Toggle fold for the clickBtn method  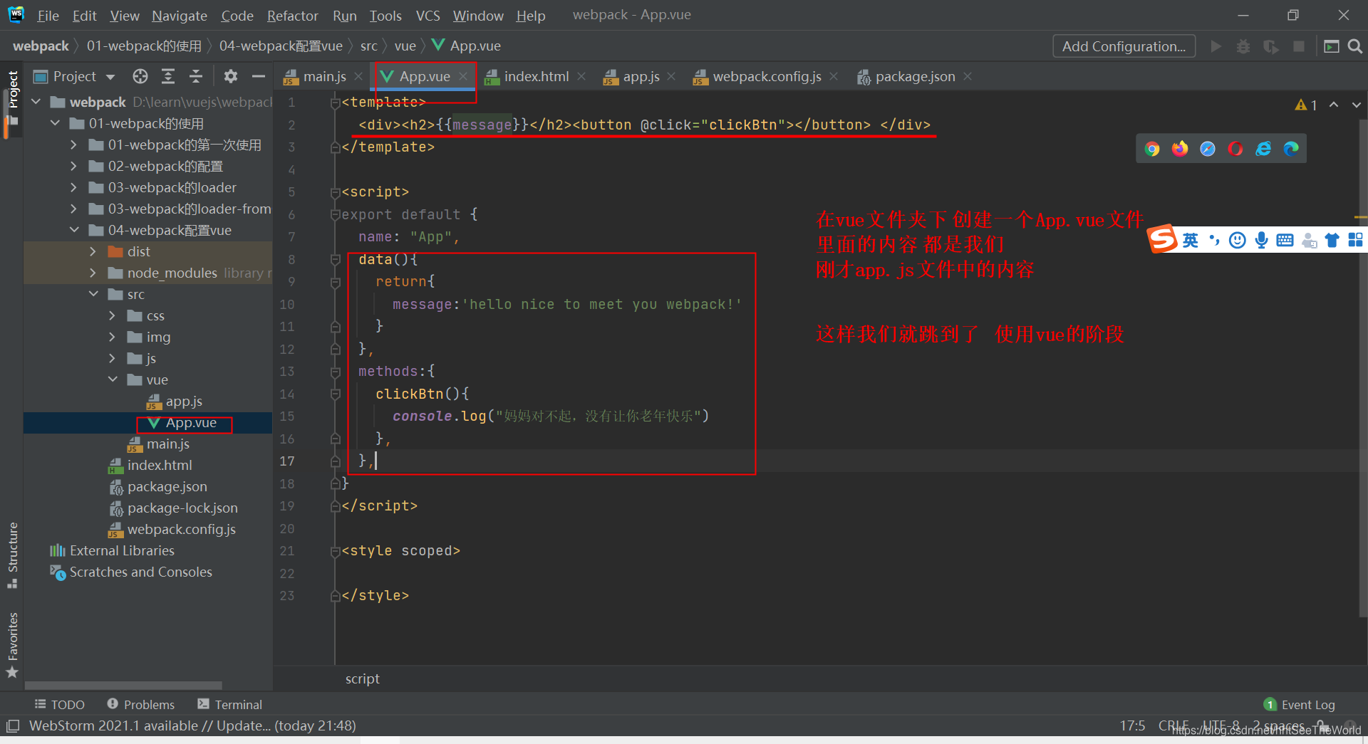click(x=335, y=394)
